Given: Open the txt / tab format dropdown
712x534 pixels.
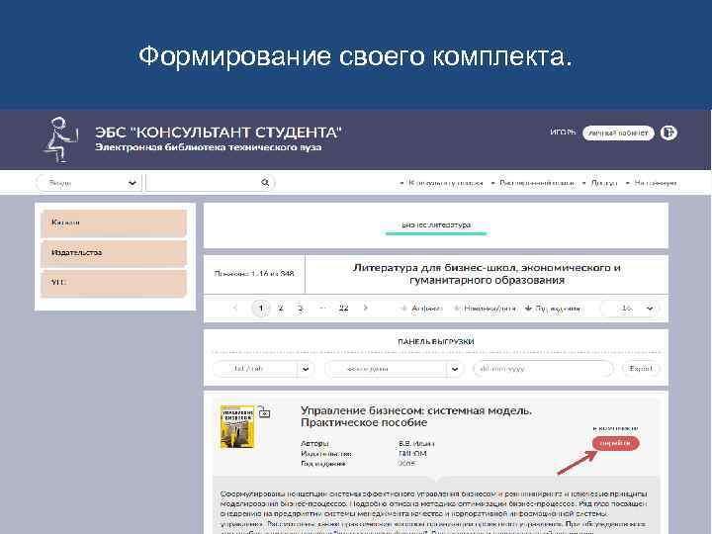Looking at the screenshot, I should tap(264, 369).
